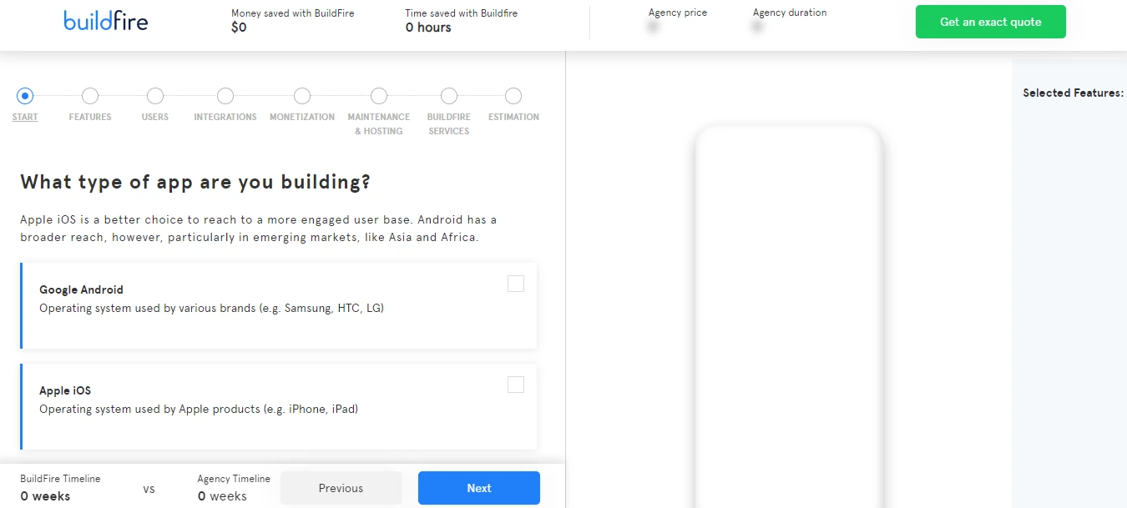Click the Get an exact quote button
This screenshot has height=508, width=1127.
(x=990, y=22)
